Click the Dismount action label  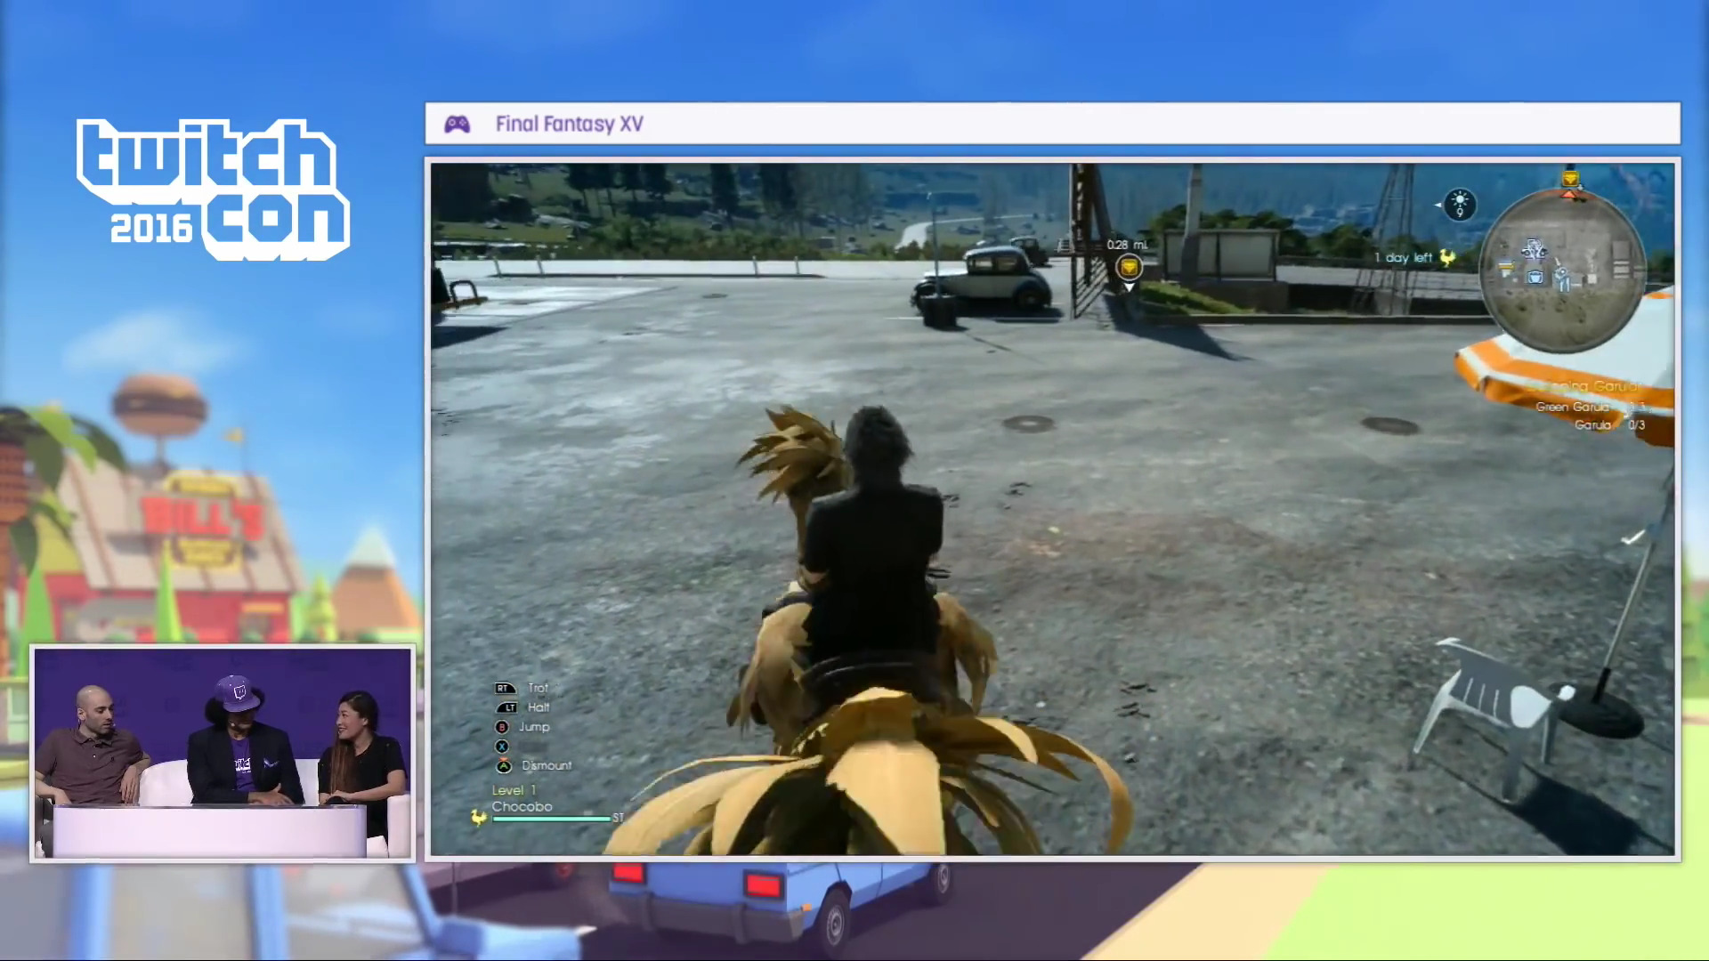point(546,765)
